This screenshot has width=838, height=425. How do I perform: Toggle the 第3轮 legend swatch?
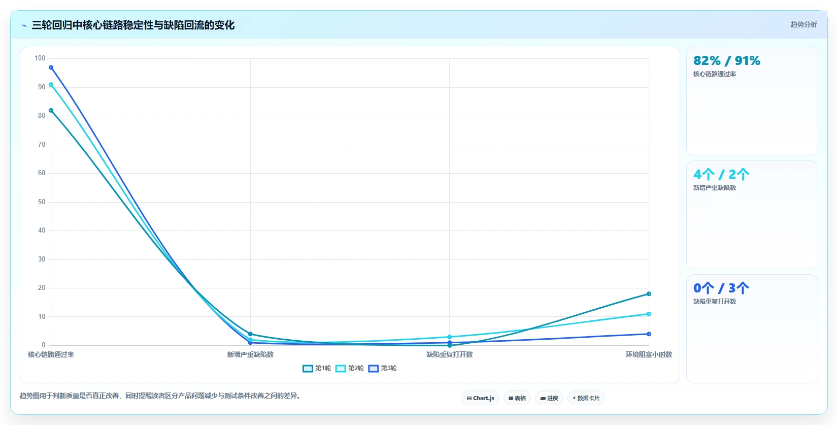374,369
